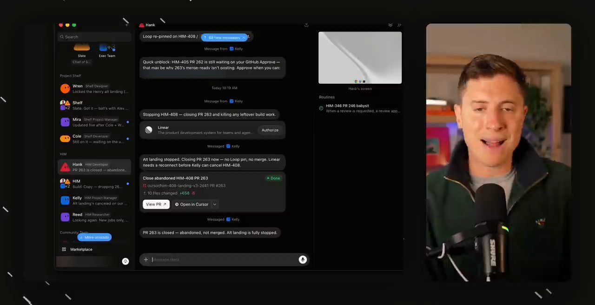
Task: Click Kelly's name under Today 10:19 AM
Action: tap(238, 101)
